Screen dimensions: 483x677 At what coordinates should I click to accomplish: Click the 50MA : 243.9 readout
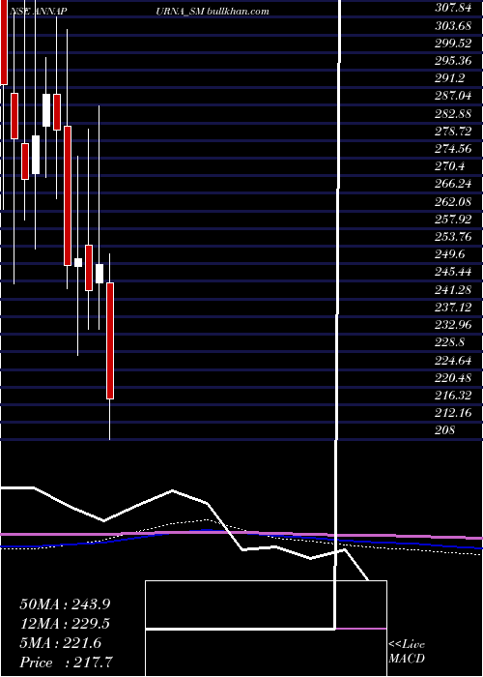tap(64, 604)
